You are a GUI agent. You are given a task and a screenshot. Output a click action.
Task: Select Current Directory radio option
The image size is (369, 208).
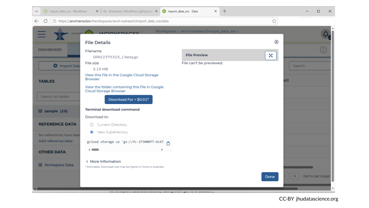coord(91,124)
